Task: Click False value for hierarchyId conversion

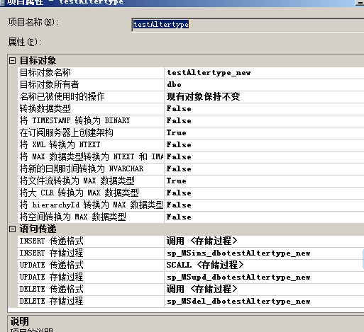Action: 265,205
